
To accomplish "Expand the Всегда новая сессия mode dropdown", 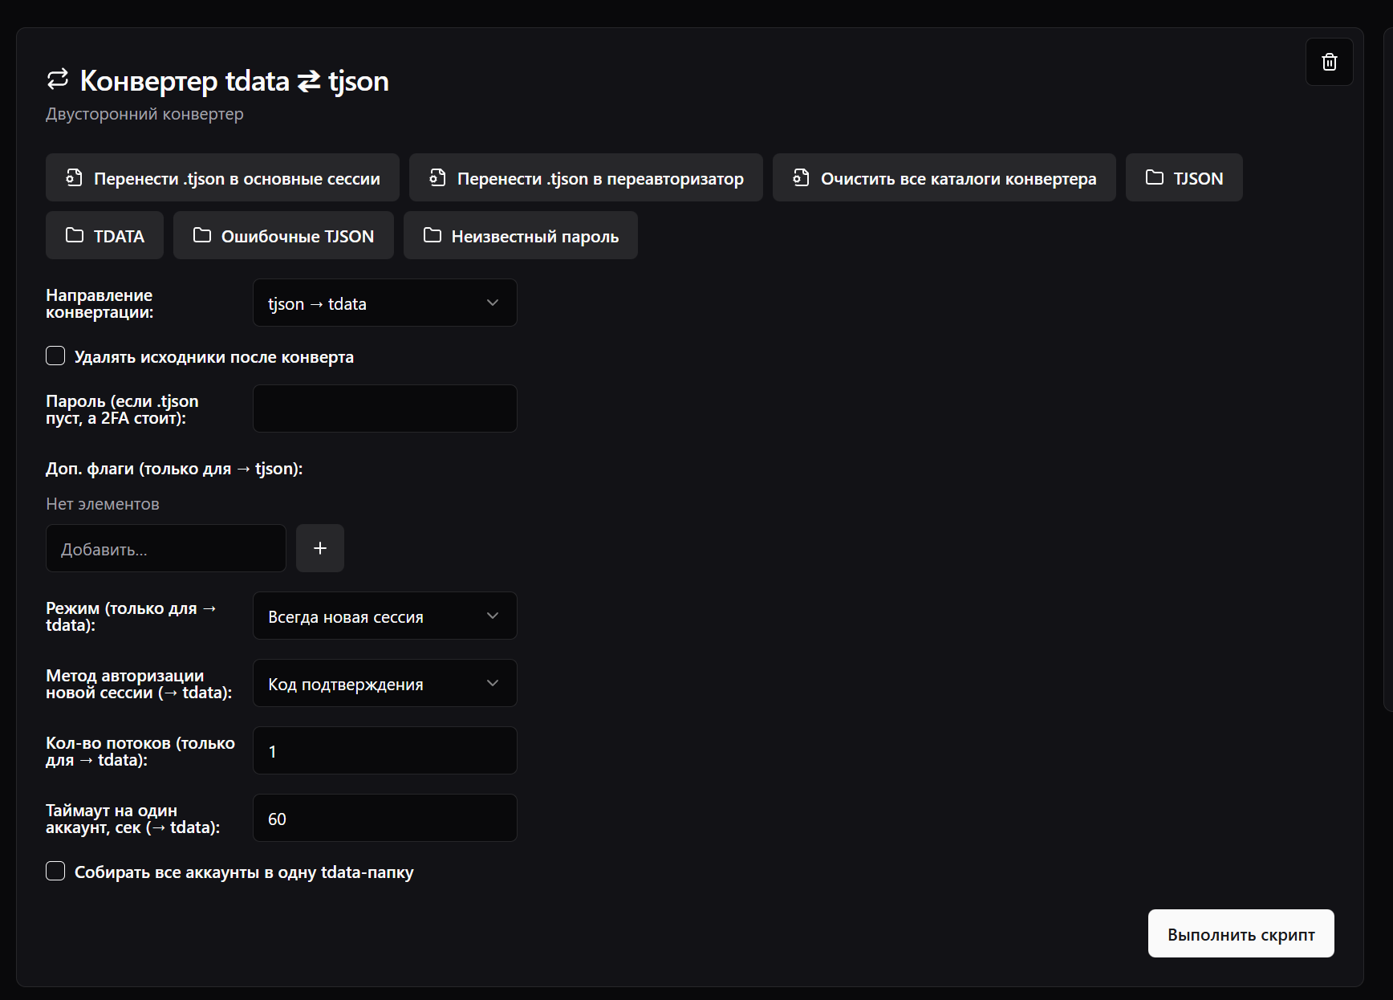I will point(384,616).
